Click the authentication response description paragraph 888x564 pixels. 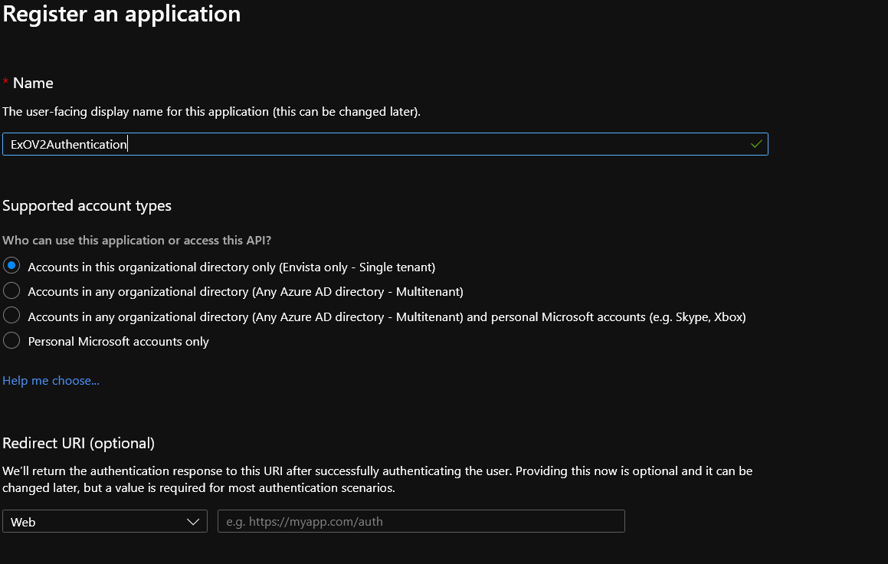tap(377, 479)
